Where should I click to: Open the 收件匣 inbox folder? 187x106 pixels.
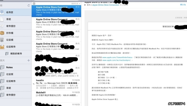(16, 12)
